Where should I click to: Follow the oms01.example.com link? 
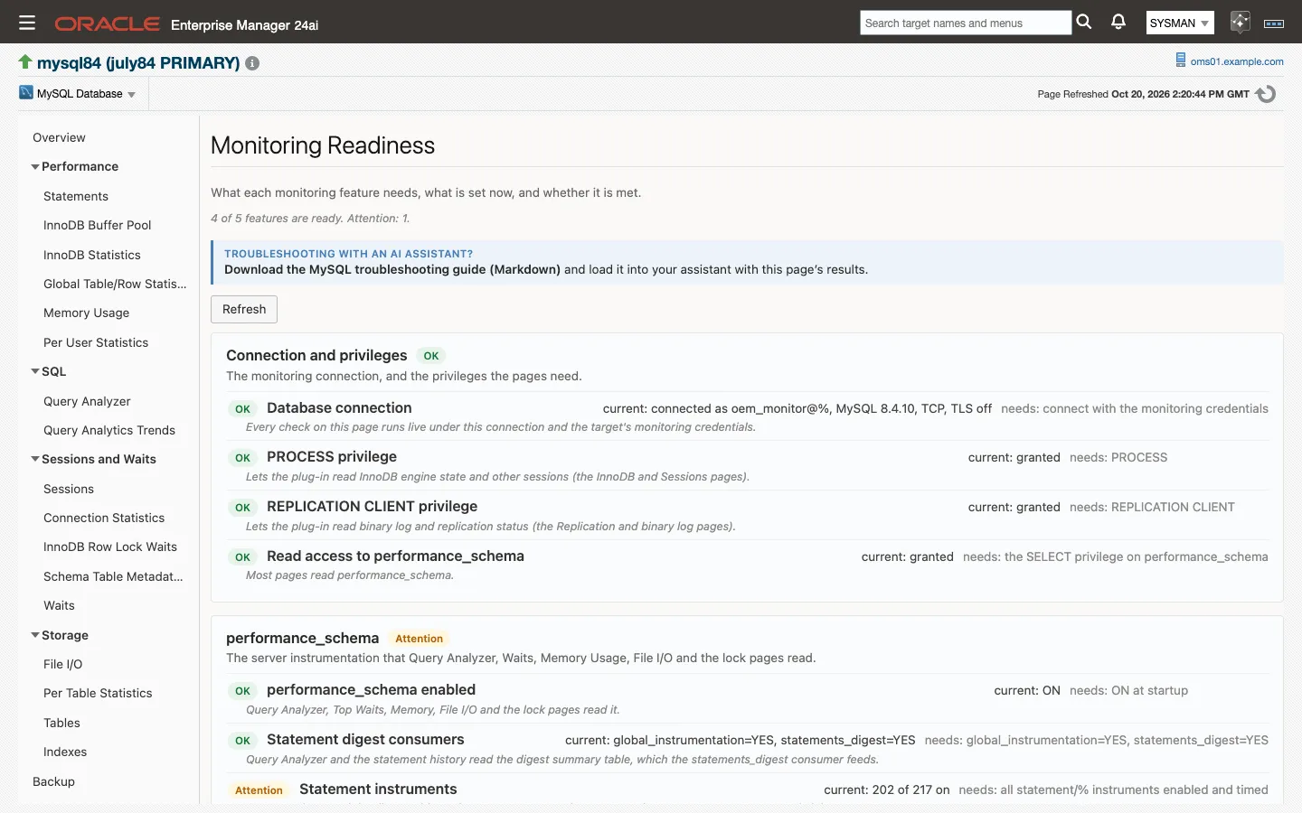click(x=1237, y=61)
